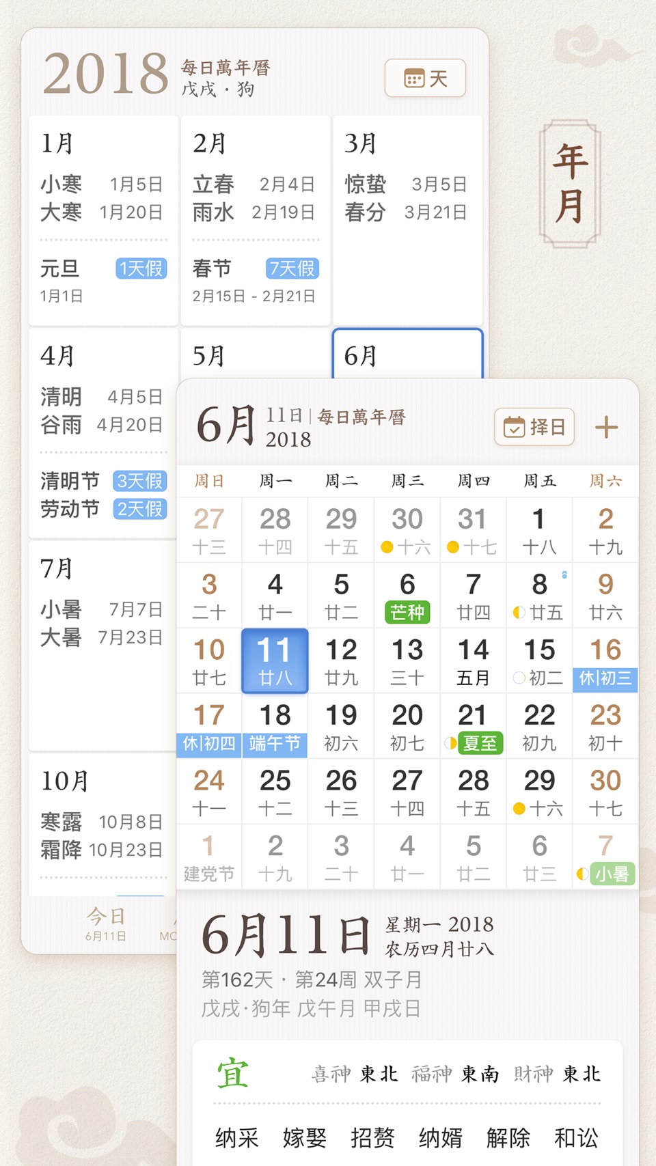Viewport: 656px width, 1166px height.
Task: Tap the 6月 month title in calendar
Action: coord(226,425)
